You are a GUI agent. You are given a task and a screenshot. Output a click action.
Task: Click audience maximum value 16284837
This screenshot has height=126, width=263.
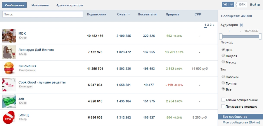[251, 31]
